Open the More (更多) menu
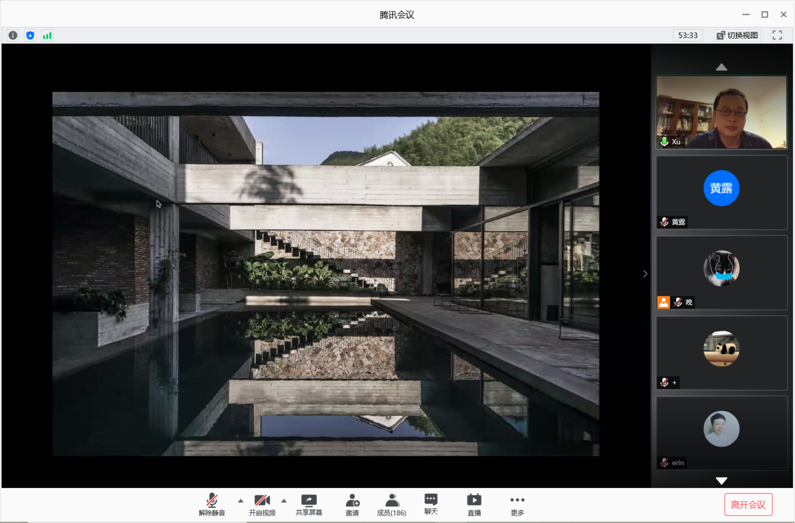The height and width of the screenshot is (523, 795). (x=517, y=505)
